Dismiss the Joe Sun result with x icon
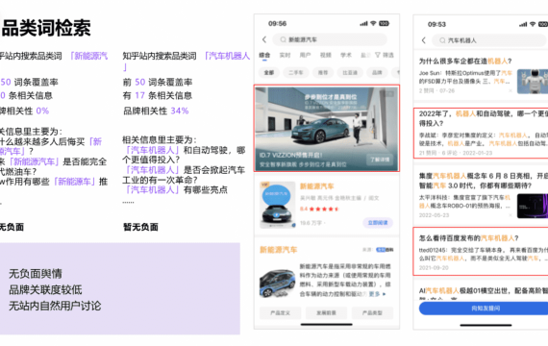 [x=511, y=90]
